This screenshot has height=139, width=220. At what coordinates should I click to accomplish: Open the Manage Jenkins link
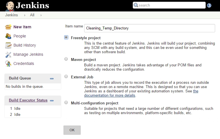(x=28, y=54)
